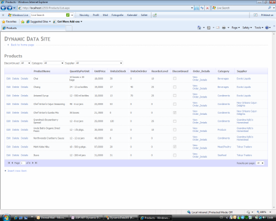Toggle Discontinued checkbox for Chef Anton's Gumbo Mix
Screen dimensions: 276x221
175,112
